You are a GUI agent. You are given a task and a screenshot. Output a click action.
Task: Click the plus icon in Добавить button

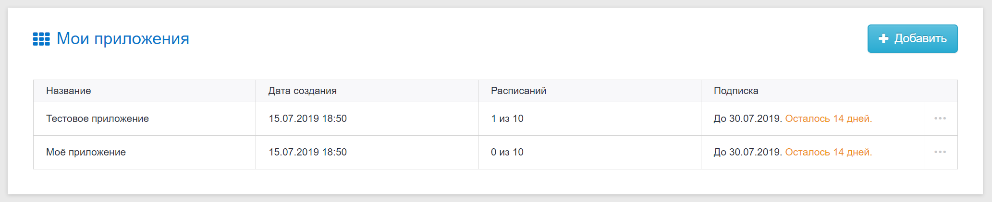coord(883,39)
